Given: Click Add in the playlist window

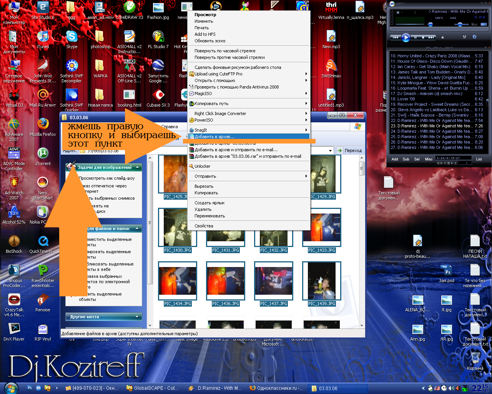Looking at the screenshot, I should point(395,159).
